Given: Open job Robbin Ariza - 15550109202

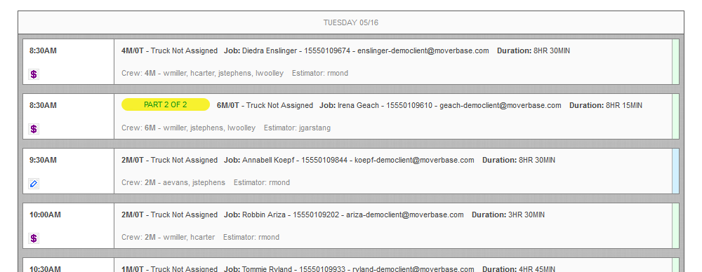Looking at the screenshot, I should click(x=344, y=215).
